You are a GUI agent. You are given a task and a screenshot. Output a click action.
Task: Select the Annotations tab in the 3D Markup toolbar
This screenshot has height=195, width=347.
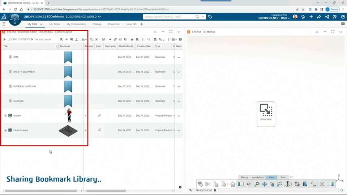point(258,177)
